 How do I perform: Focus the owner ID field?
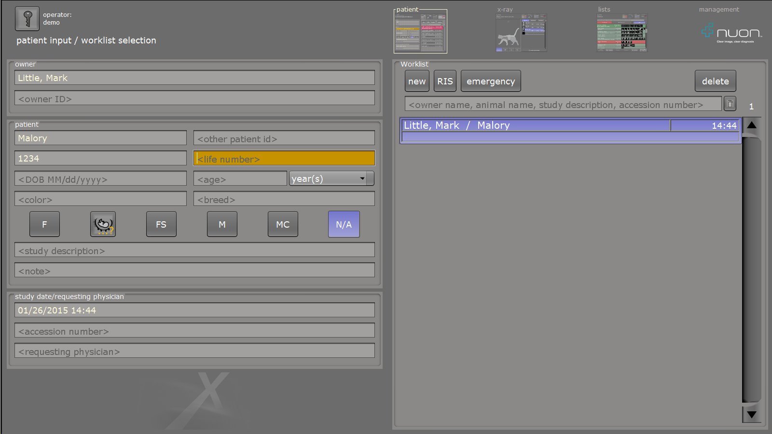click(194, 98)
